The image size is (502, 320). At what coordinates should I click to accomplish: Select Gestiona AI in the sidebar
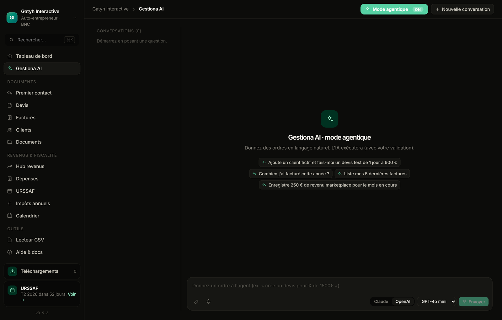point(42,68)
